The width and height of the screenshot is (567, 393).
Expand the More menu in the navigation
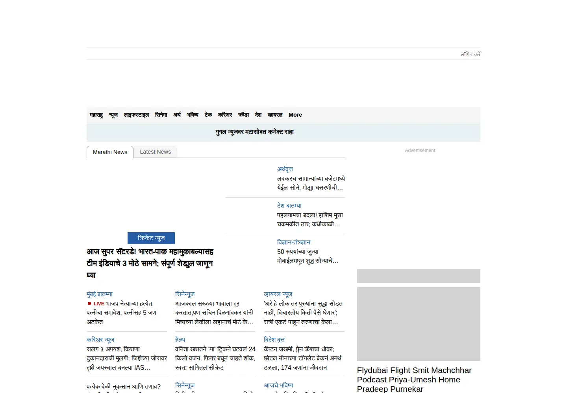click(x=295, y=115)
